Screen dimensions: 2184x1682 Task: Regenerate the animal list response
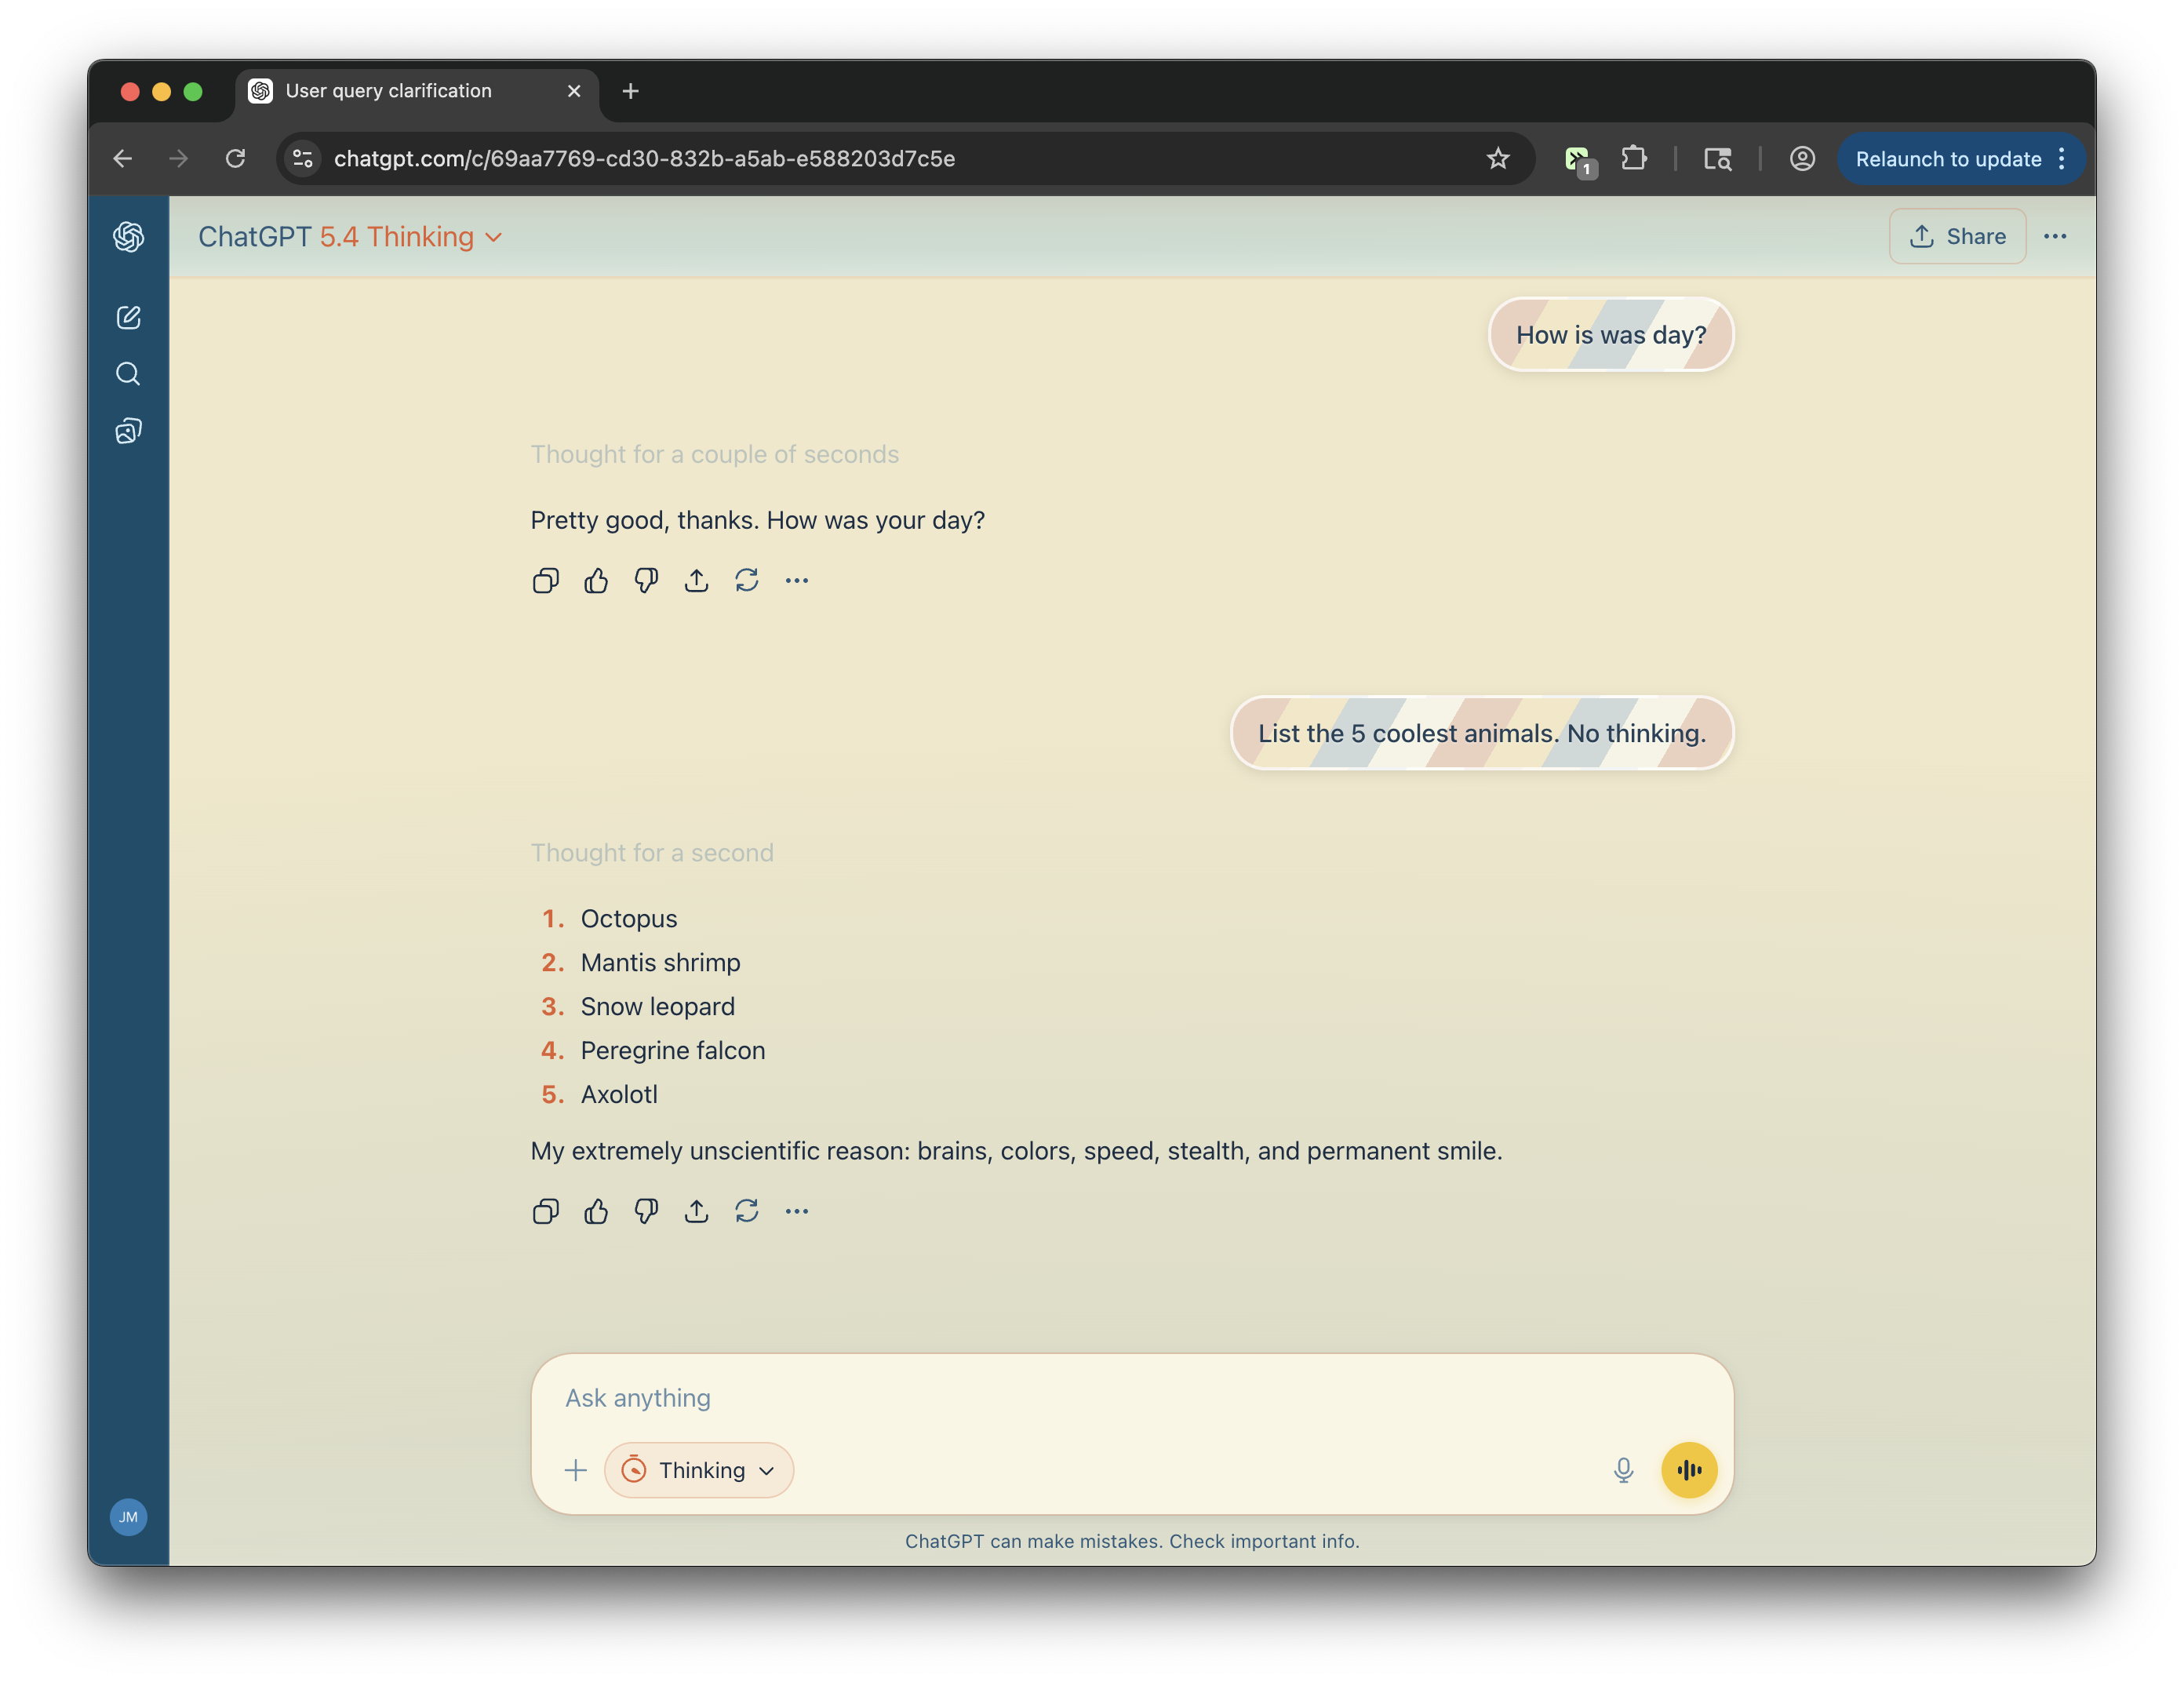(x=746, y=1211)
